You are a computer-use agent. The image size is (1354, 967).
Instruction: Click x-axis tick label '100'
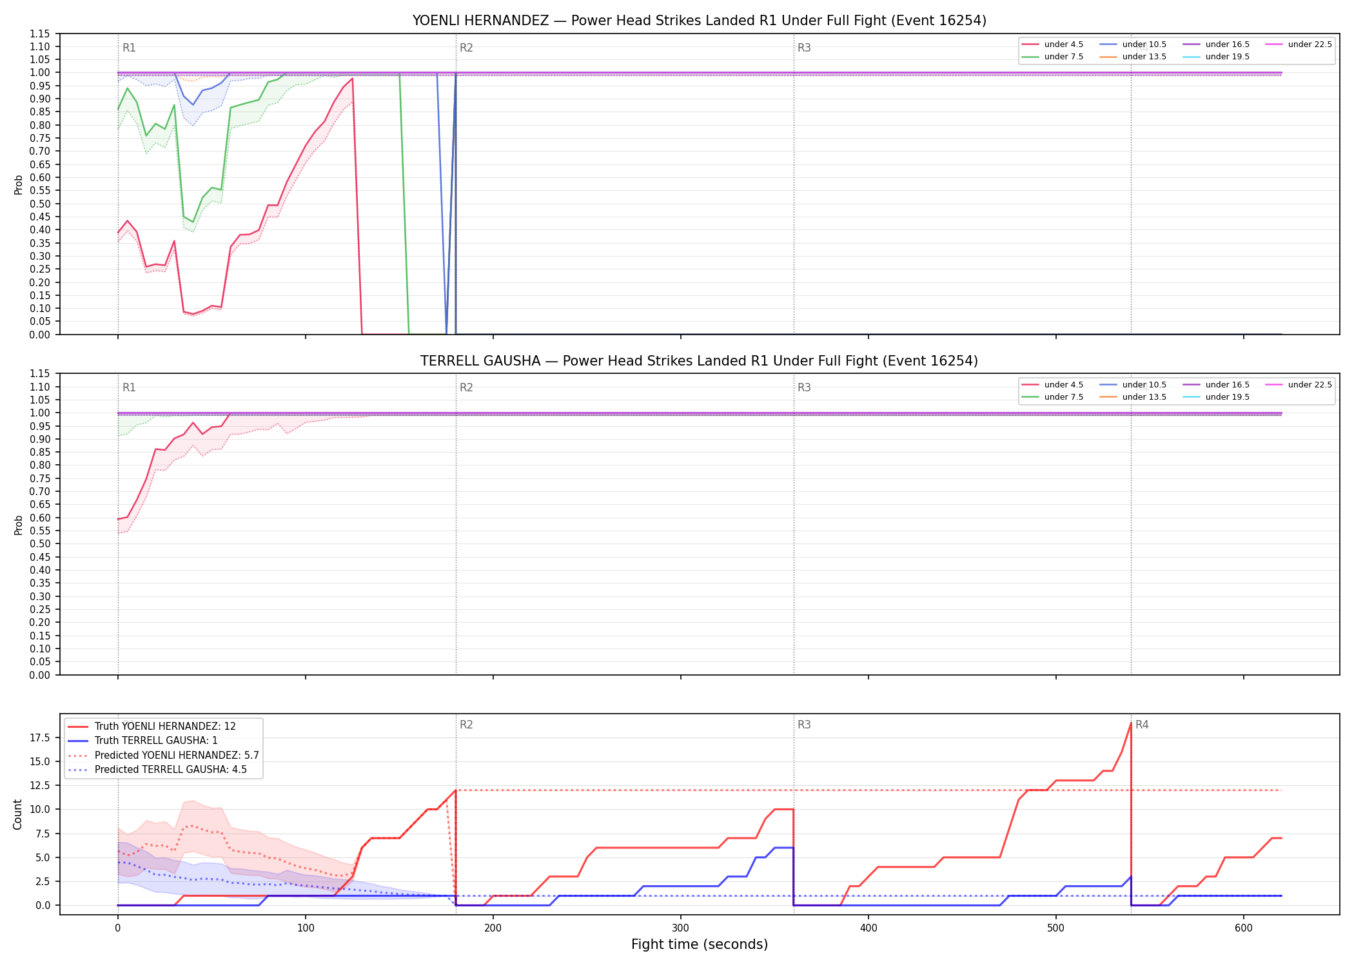click(x=306, y=928)
